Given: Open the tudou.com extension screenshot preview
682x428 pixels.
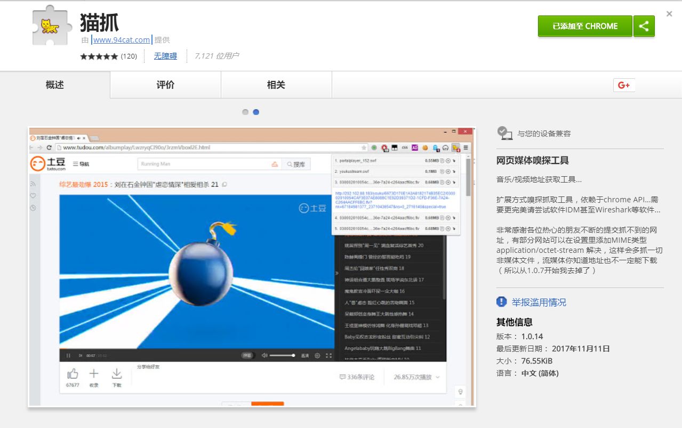Looking at the screenshot, I should (252, 267).
